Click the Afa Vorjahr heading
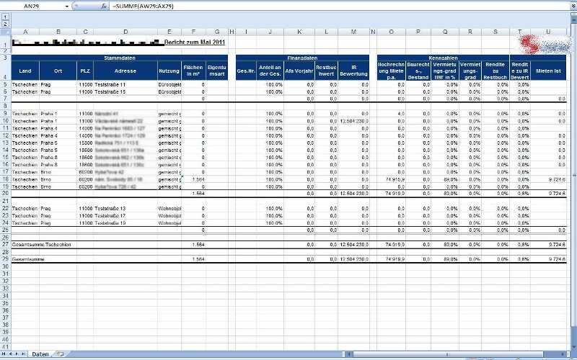Screen dimensions: 577x360 pos(299,71)
